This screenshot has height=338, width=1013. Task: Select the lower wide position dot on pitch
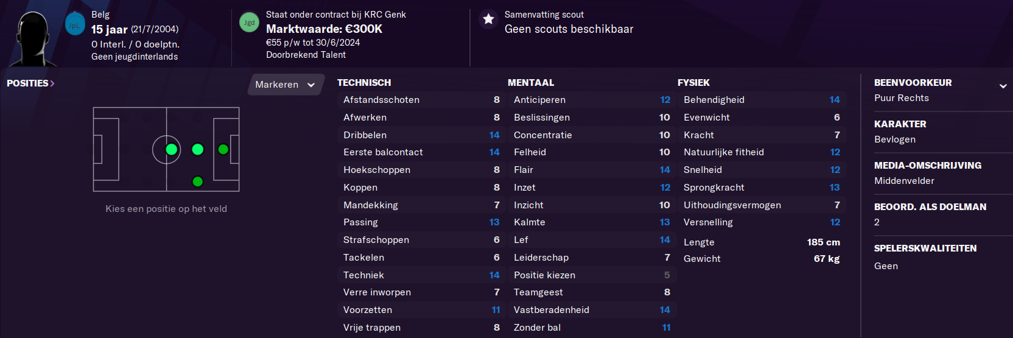197,181
